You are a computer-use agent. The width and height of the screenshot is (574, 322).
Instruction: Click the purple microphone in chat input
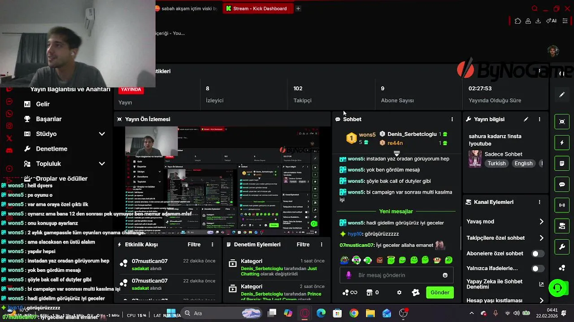point(349,275)
